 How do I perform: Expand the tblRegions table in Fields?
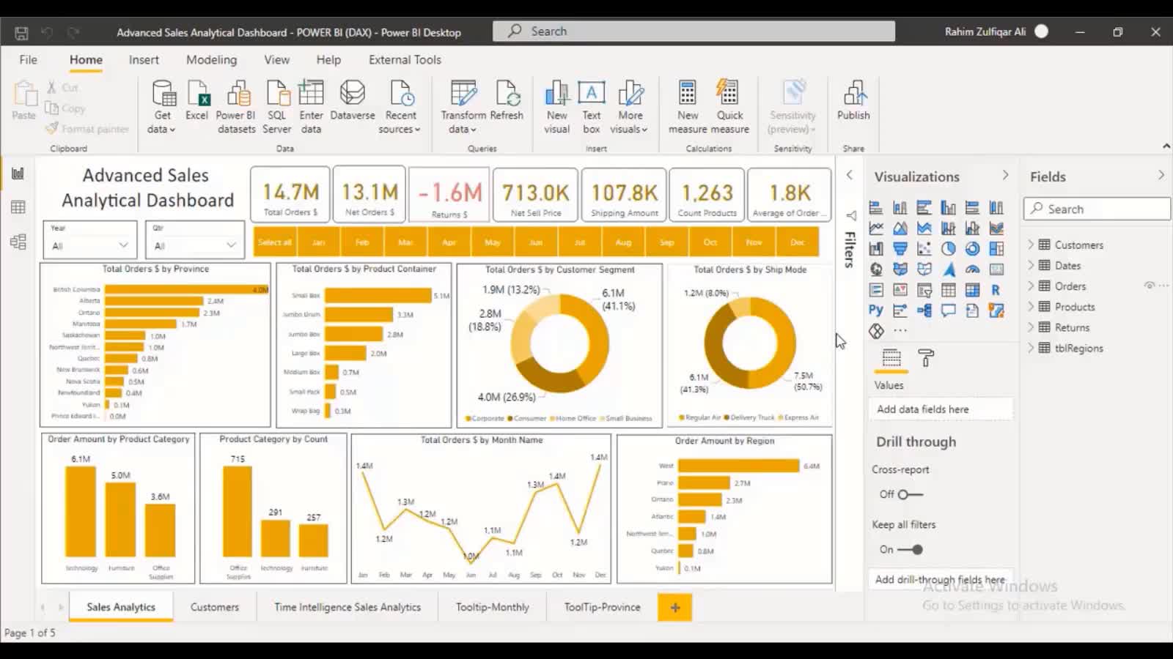[x=1031, y=348]
